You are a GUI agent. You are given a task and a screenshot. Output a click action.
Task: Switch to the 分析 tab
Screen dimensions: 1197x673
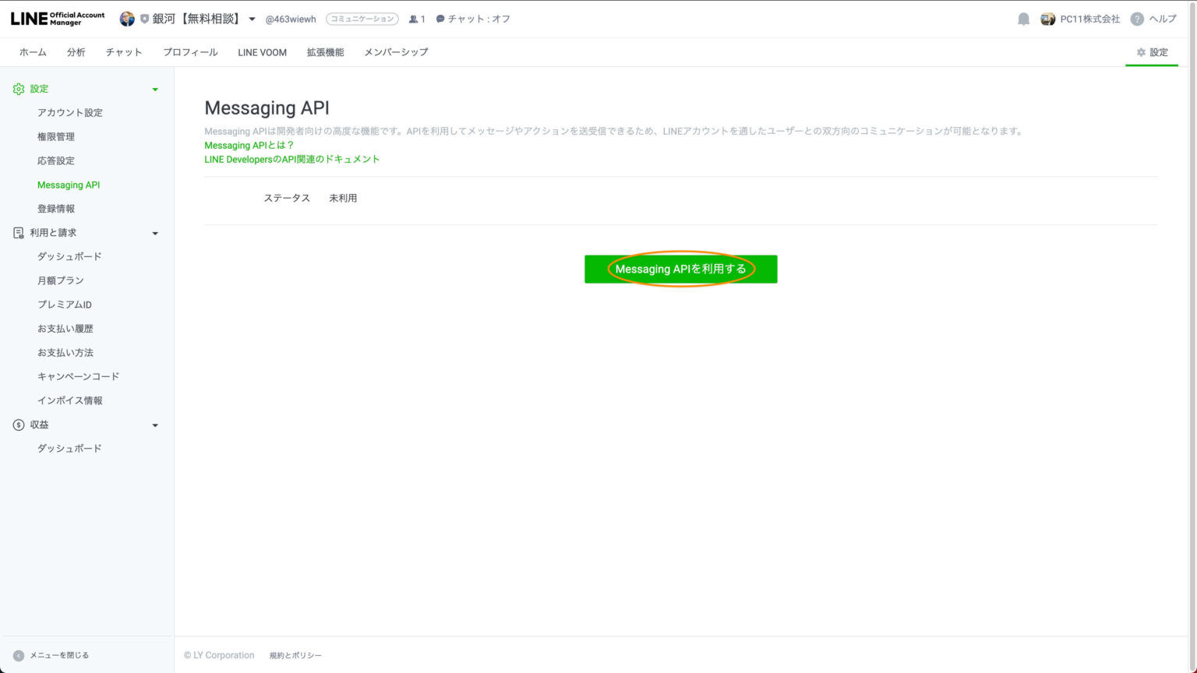point(76,51)
